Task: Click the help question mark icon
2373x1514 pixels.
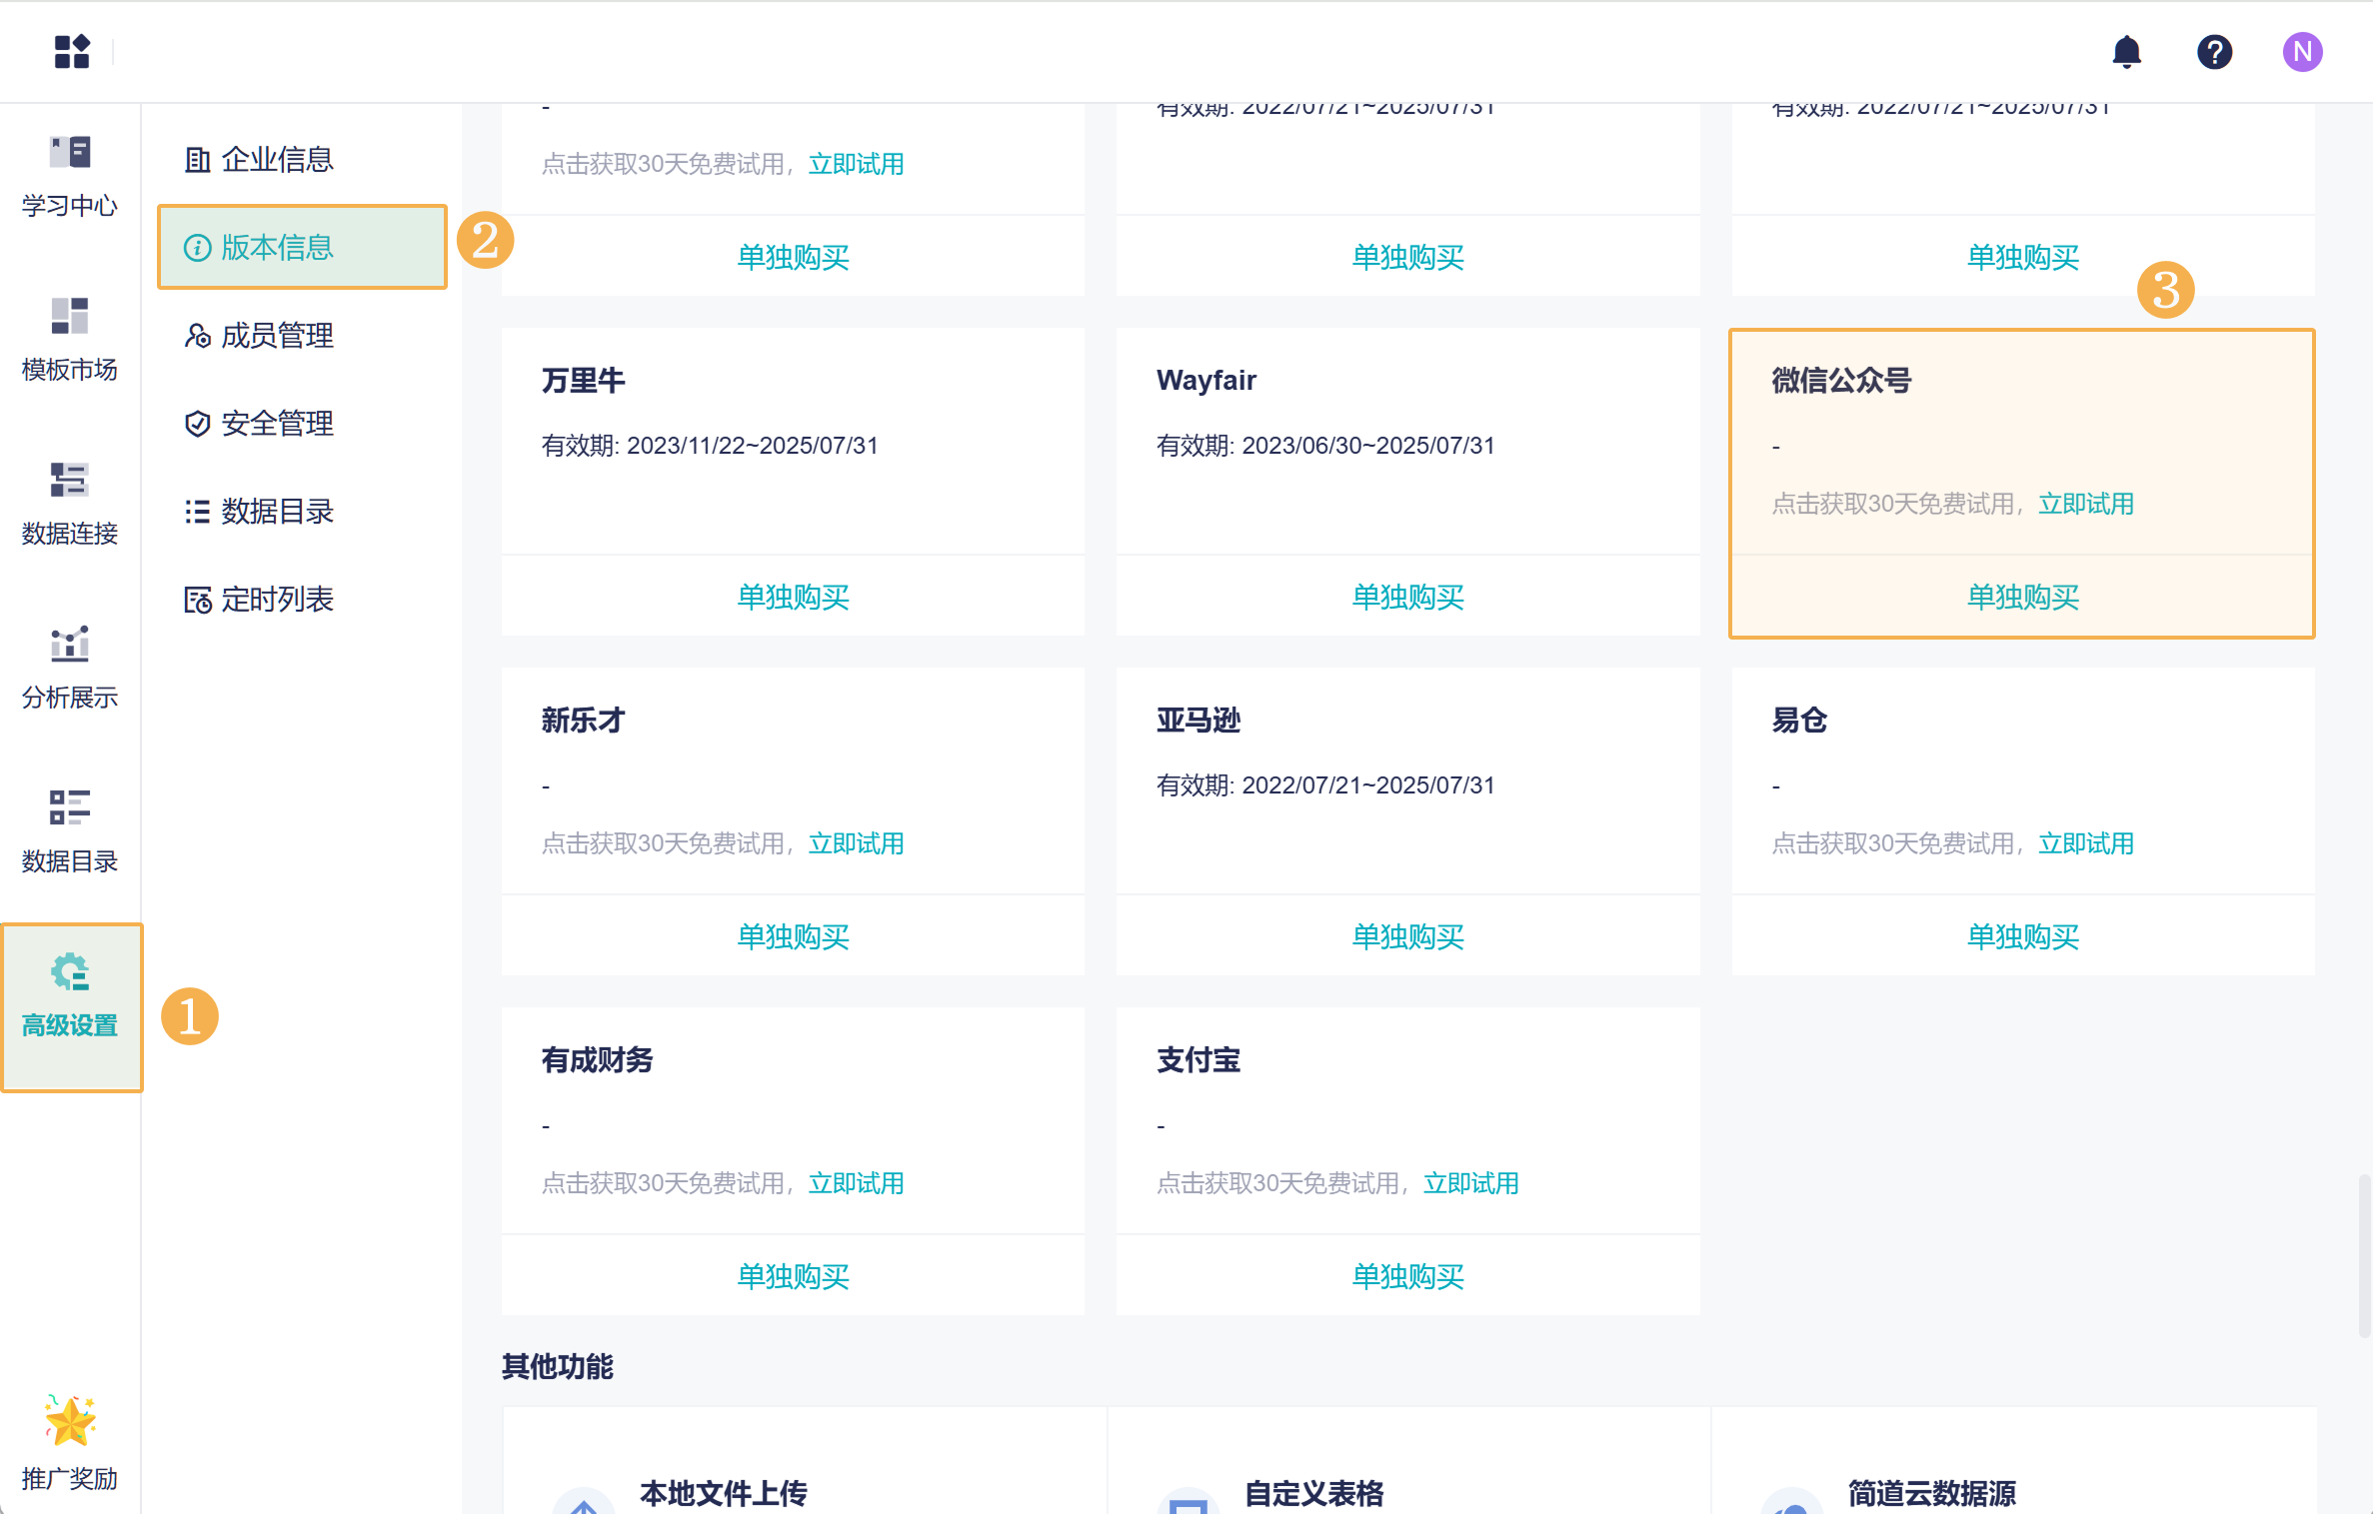Action: [x=2214, y=52]
